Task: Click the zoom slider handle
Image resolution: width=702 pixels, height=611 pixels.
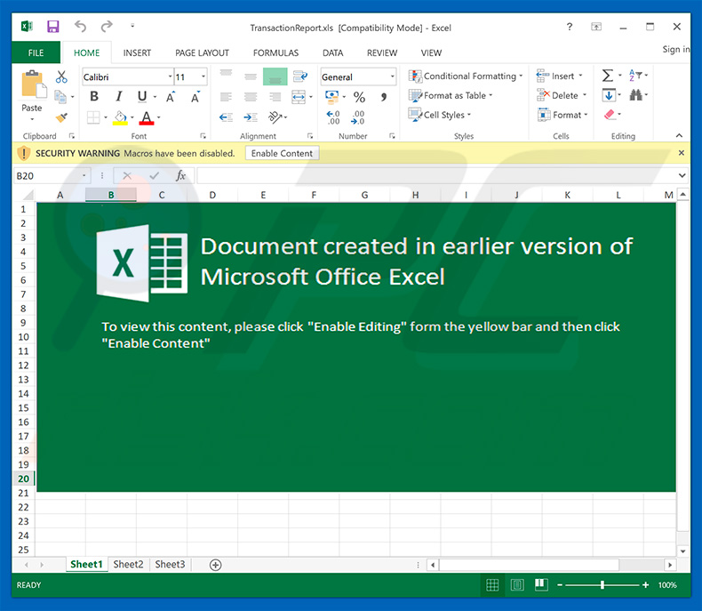Action: [x=602, y=584]
